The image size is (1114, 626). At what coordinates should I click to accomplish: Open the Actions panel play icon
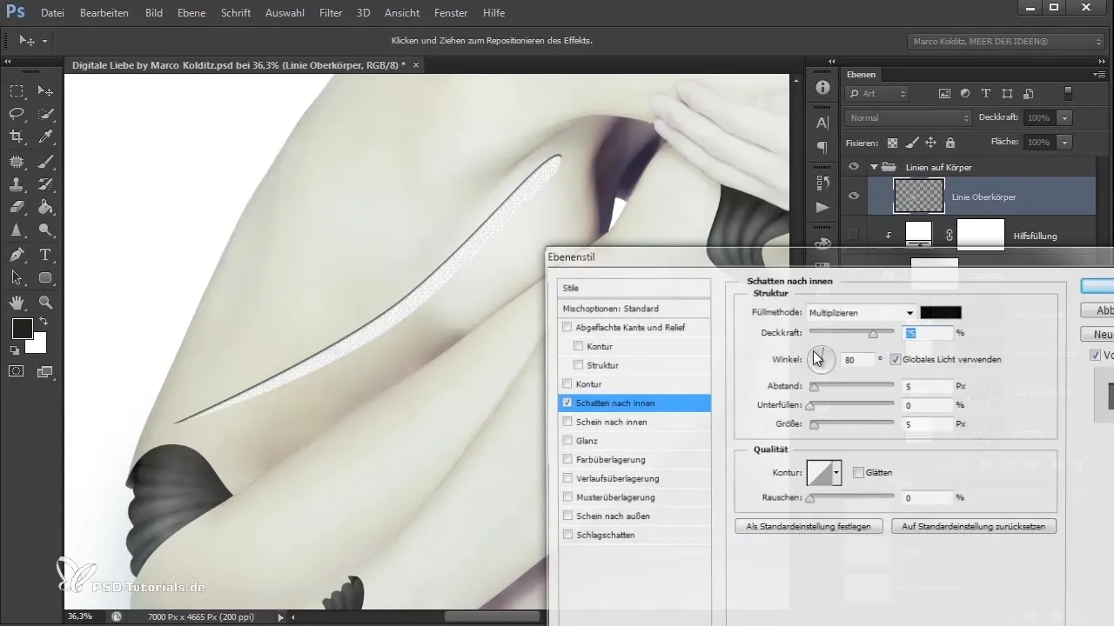pyautogui.click(x=822, y=207)
